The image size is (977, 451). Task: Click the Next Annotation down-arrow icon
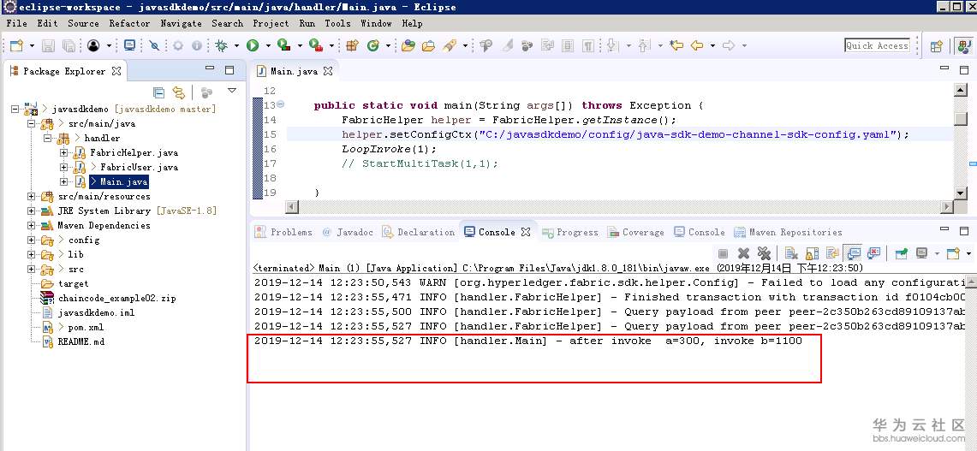pos(611,45)
